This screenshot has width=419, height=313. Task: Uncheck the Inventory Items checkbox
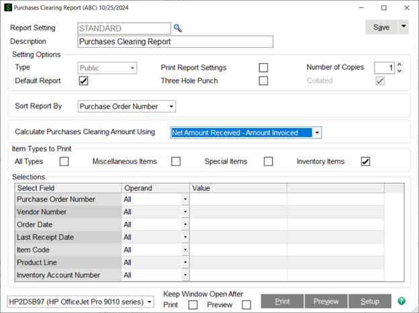coord(365,161)
